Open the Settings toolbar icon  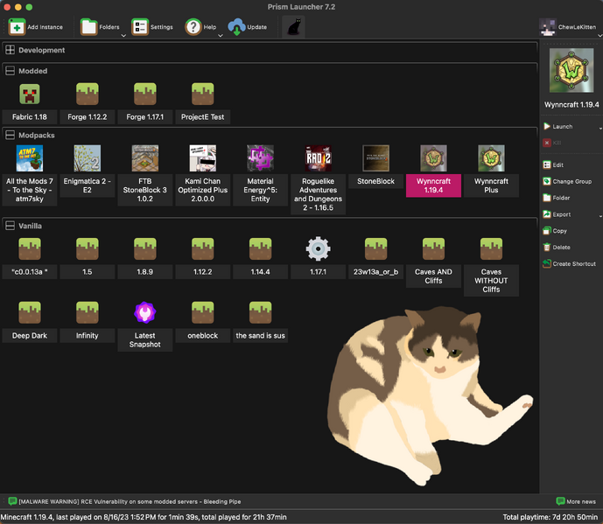coord(140,27)
